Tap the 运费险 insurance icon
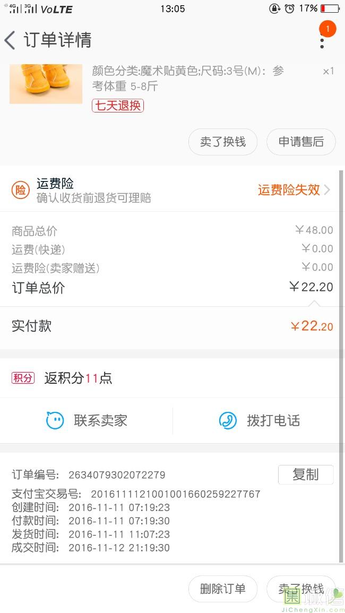 click(x=20, y=191)
